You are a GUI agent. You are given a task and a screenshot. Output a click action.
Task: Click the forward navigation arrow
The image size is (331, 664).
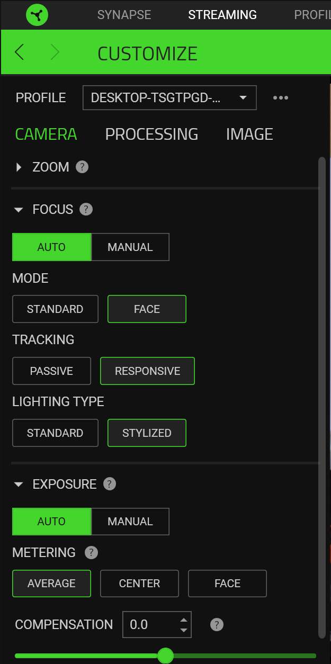[x=55, y=52]
